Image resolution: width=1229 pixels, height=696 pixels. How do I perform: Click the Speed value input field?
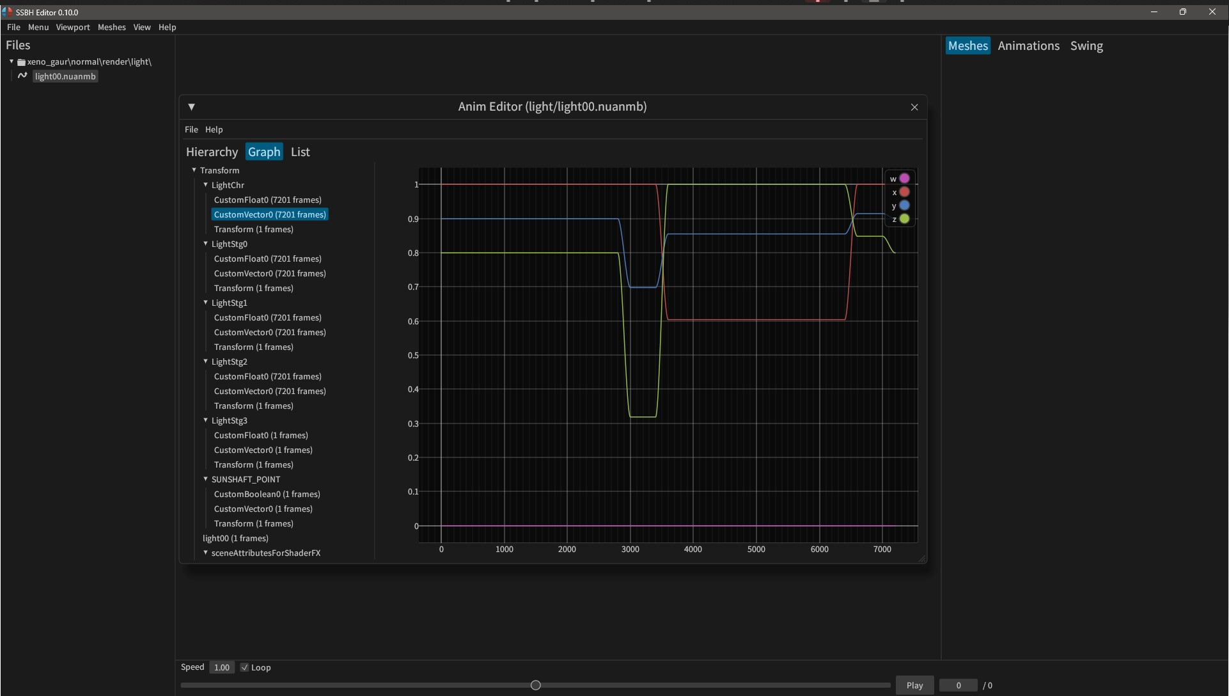[222, 667]
